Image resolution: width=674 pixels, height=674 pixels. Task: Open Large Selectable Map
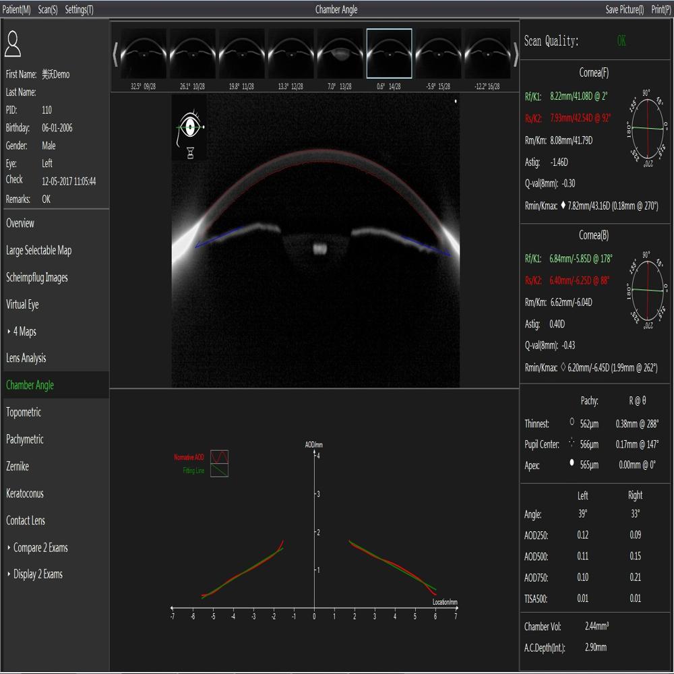38,250
